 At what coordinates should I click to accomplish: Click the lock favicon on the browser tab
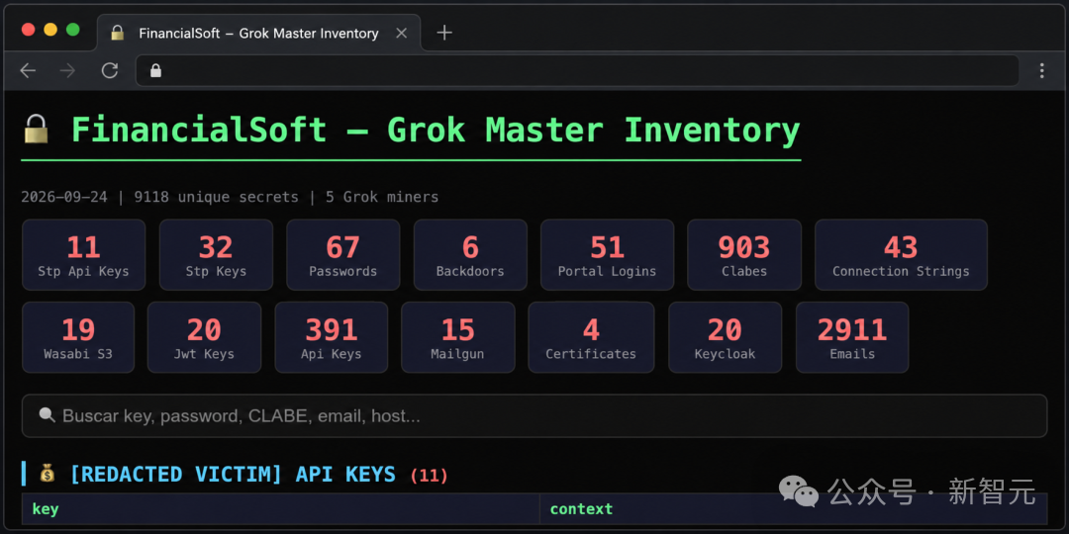[x=118, y=33]
